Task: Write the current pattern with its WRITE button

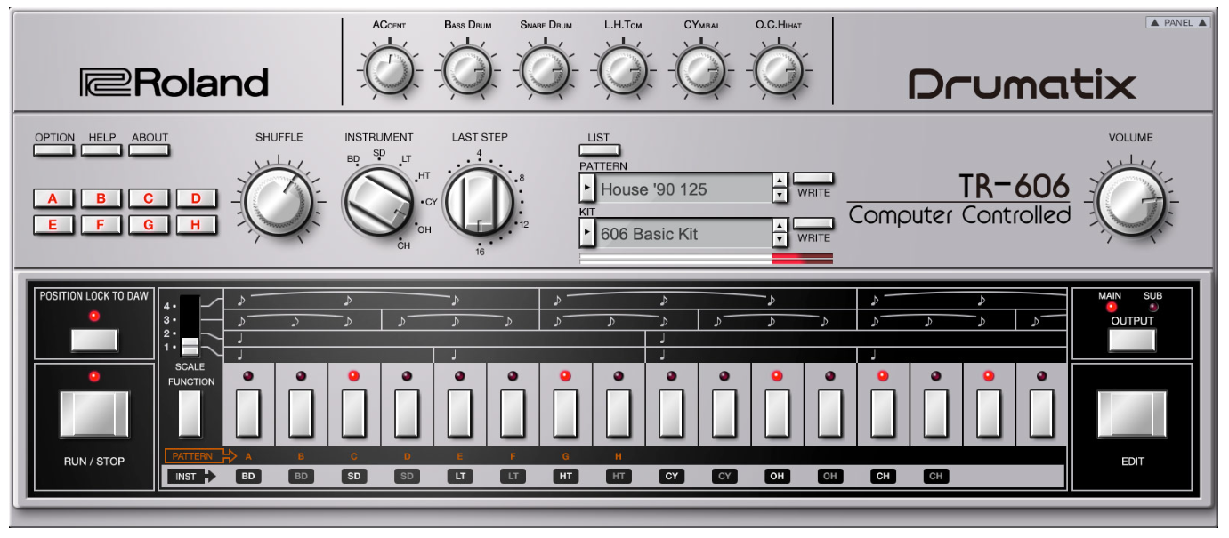Action: pos(813,178)
